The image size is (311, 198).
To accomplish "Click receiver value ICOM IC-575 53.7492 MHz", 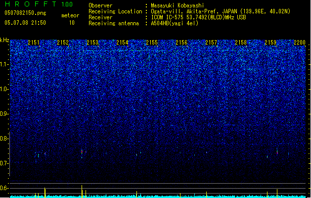I will pos(198,17).
